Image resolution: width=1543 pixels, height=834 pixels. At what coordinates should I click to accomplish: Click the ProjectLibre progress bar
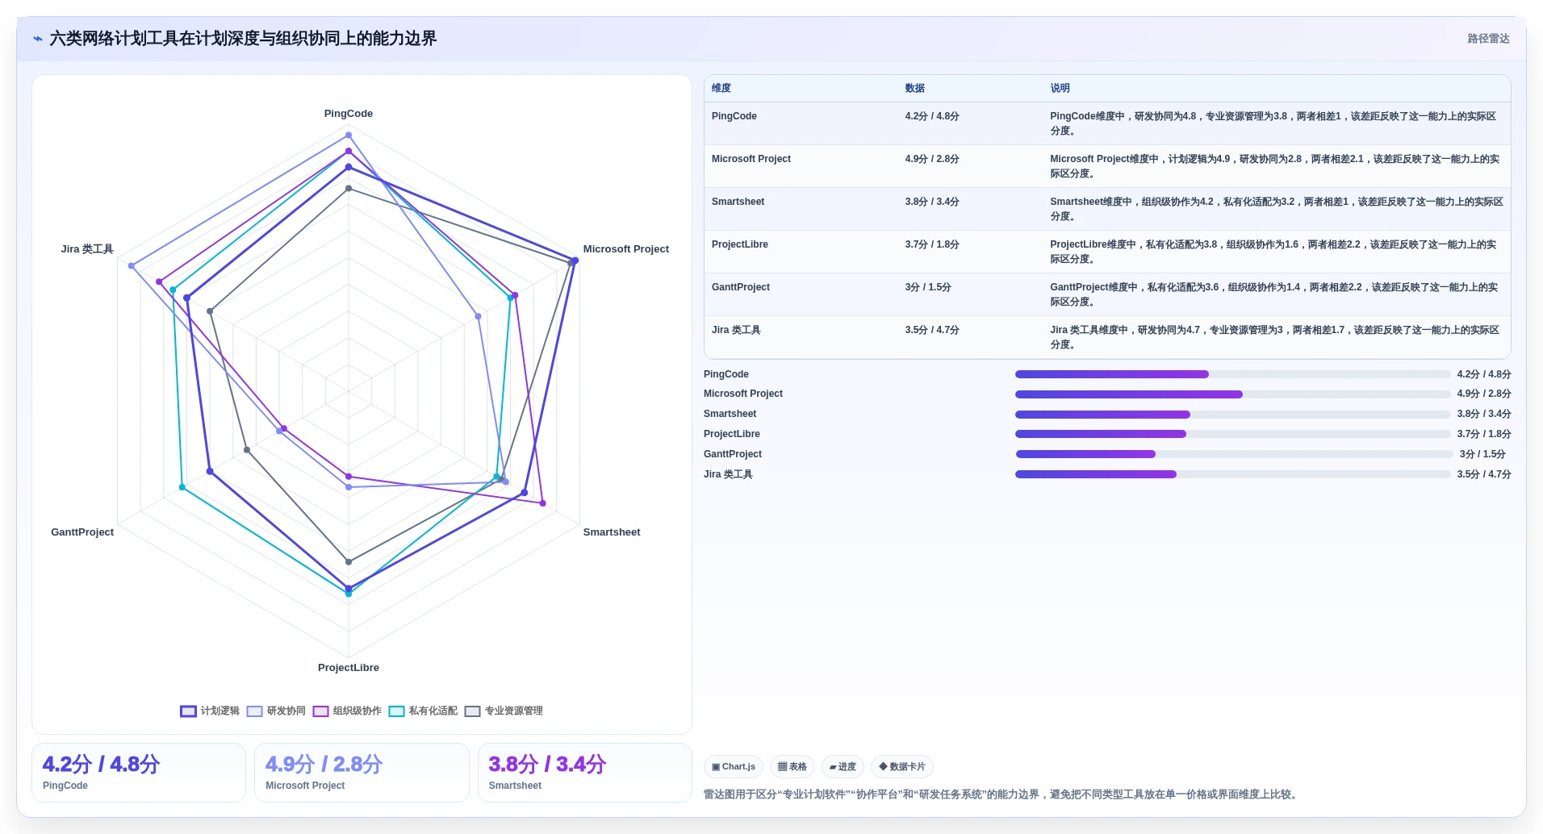(1232, 434)
